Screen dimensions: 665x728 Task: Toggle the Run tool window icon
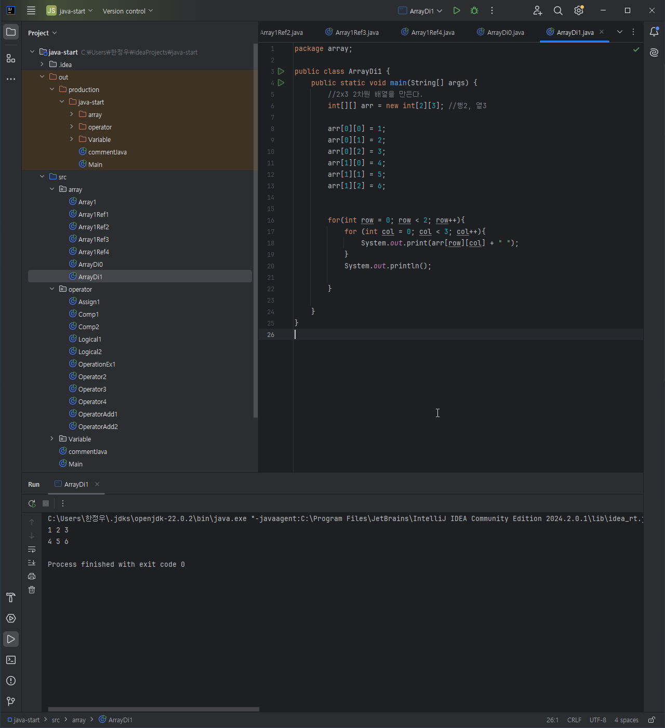coord(11,639)
